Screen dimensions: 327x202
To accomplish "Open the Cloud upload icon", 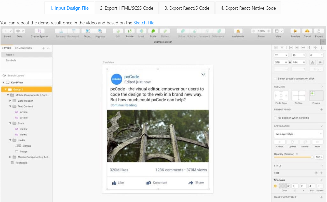I will tap(307, 31).
